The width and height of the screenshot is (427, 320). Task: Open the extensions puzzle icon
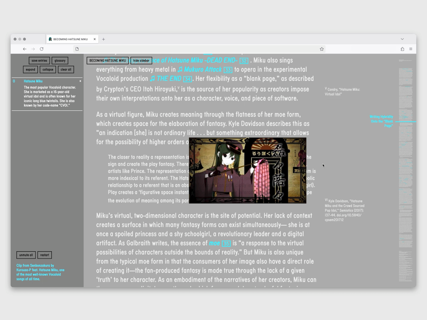point(402,49)
